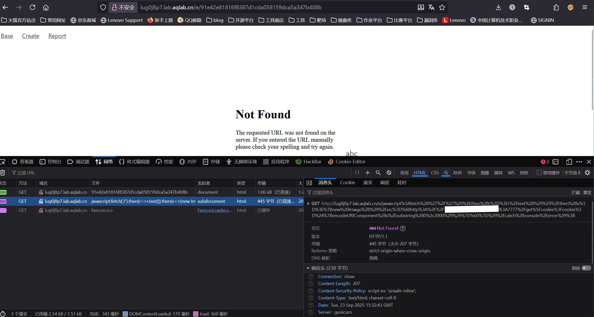
Task: Click the page translate icon
Action: tap(431, 7)
